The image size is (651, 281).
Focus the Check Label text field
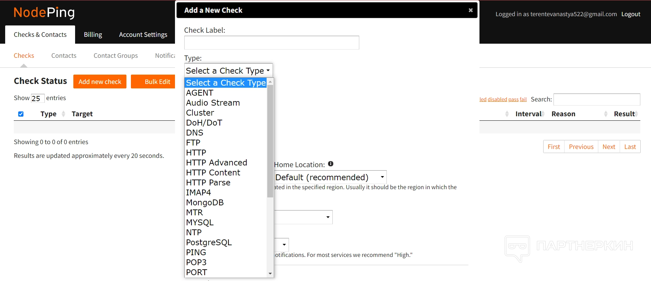click(271, 43)
